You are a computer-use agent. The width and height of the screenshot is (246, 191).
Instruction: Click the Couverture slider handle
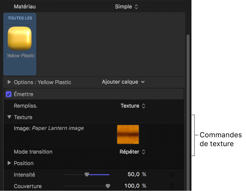[108, 186]
